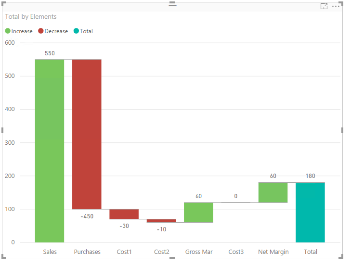This screenshot has height=265, width=351.
Task: Click the Purchases axis label
Action: coord(87,252)
